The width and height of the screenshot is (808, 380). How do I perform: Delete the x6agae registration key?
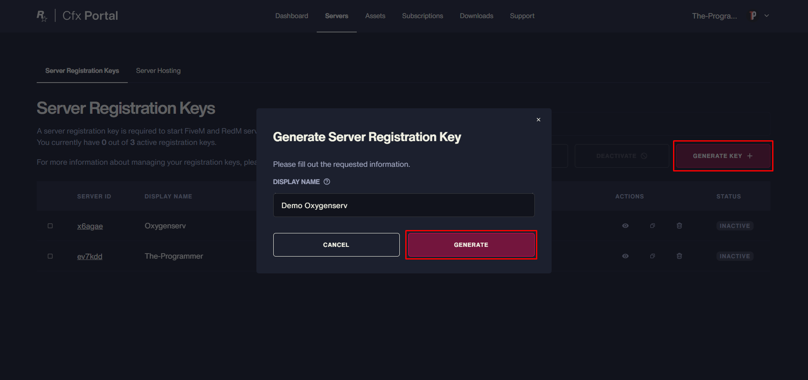point(679,226)
